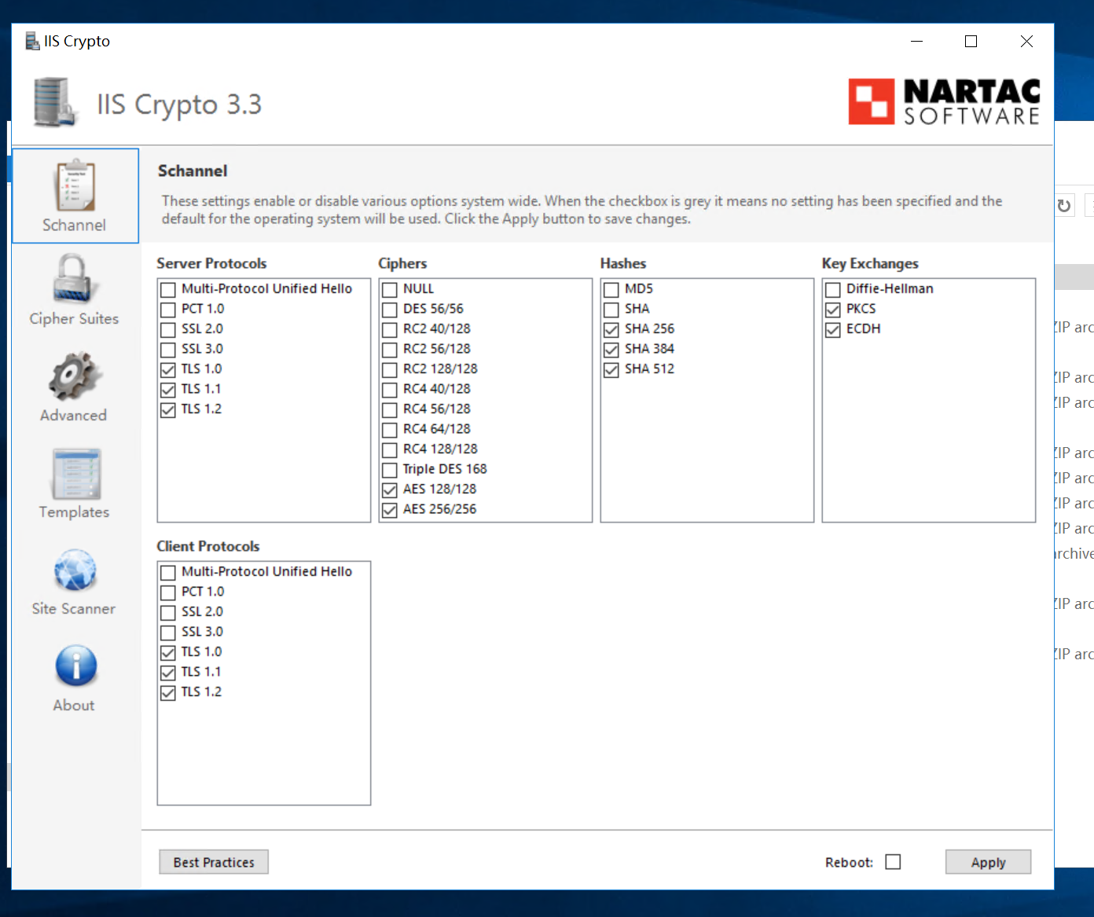Open the Schannel settings panel
This screenshot has height=917, width=1094.
75,196
